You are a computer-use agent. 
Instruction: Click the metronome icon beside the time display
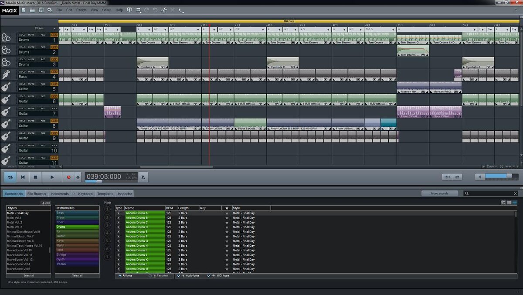[143, 177]
